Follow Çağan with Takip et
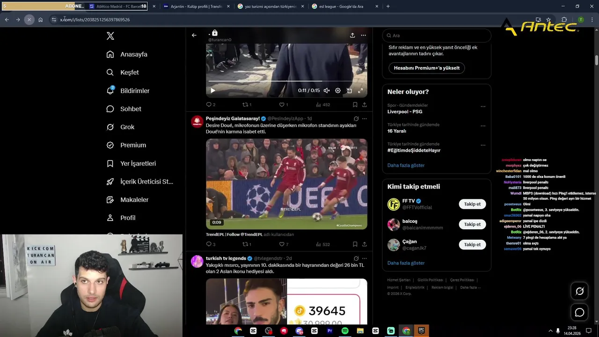 (x=472, y=244)
